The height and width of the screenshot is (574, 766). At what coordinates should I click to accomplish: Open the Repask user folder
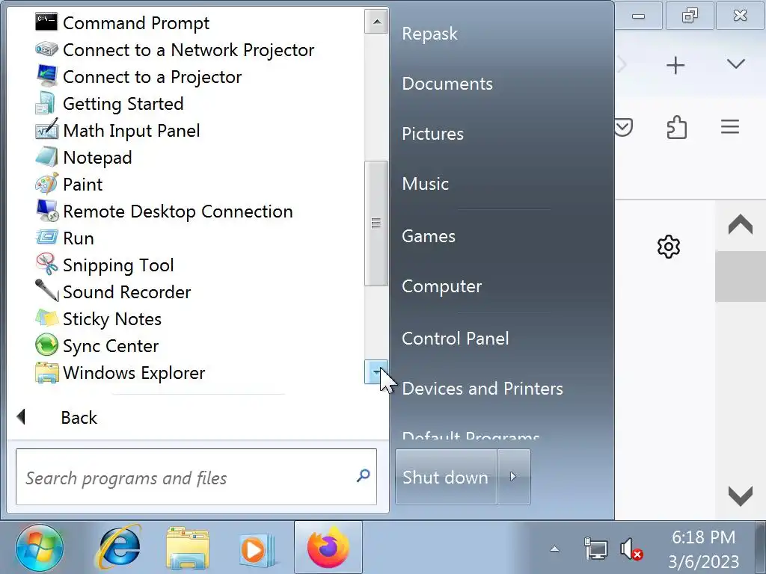click(x=430, y=34)
